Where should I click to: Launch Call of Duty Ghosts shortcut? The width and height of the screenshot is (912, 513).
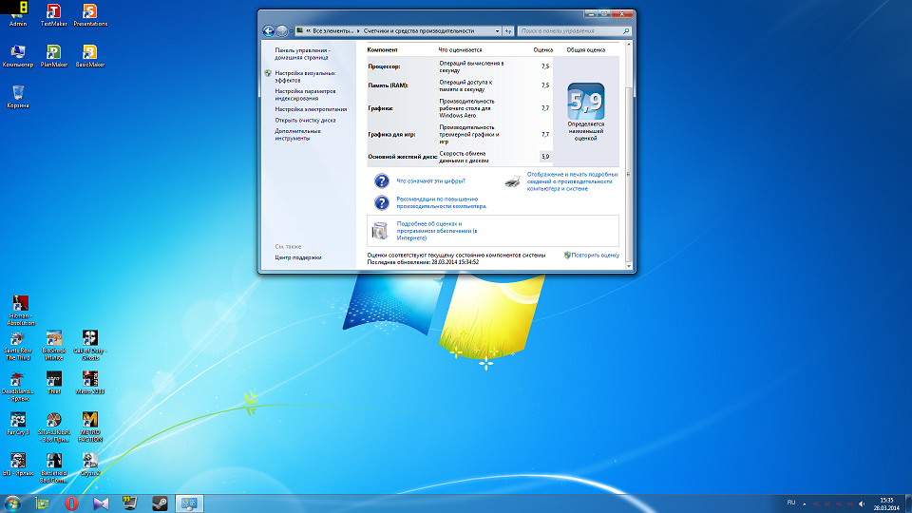tap(90, 346)
